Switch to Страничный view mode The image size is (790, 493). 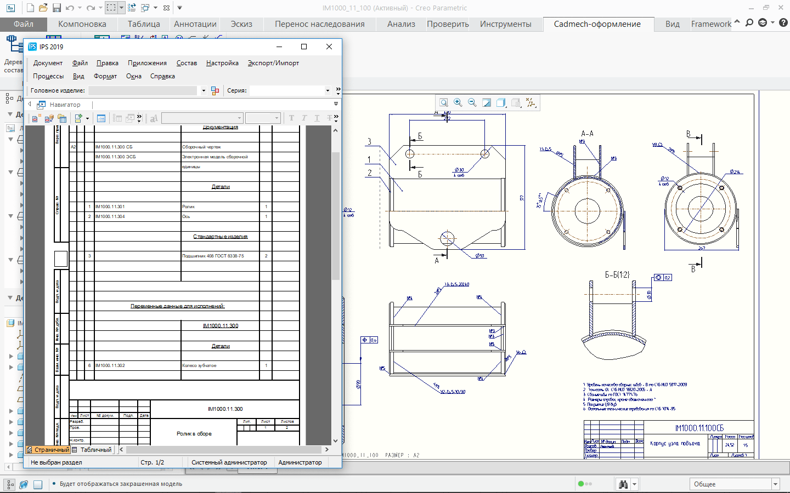(x=48, y=450)
